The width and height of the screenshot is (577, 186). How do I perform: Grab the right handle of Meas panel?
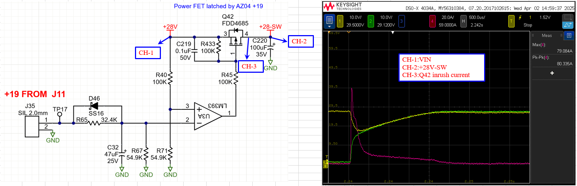click(561, 35)
